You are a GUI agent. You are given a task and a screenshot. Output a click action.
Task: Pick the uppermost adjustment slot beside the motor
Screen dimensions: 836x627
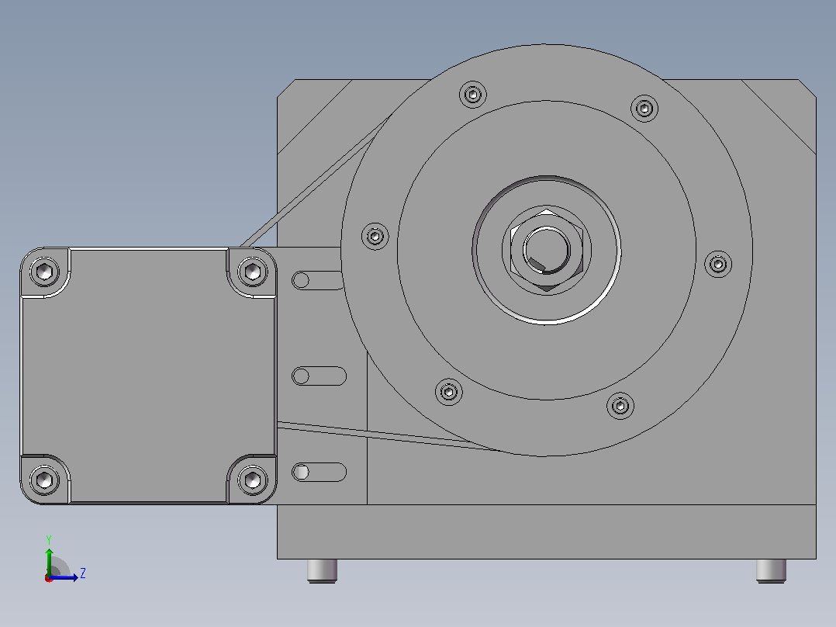(318, 280)
